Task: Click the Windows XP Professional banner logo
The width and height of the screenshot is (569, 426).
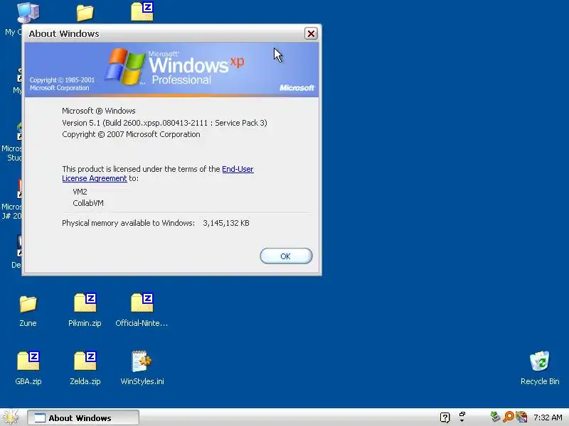Action: (175, 67)
